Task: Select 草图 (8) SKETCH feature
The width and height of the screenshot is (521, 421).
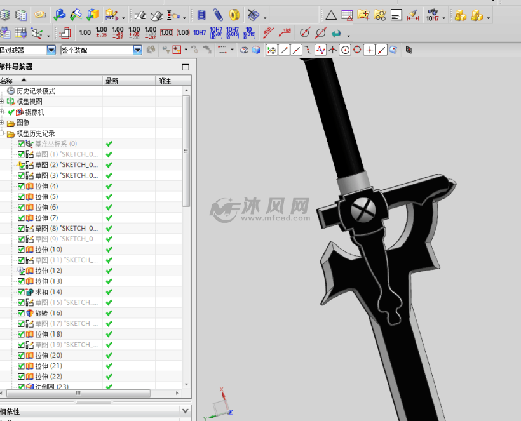Action: pos(67,229)
